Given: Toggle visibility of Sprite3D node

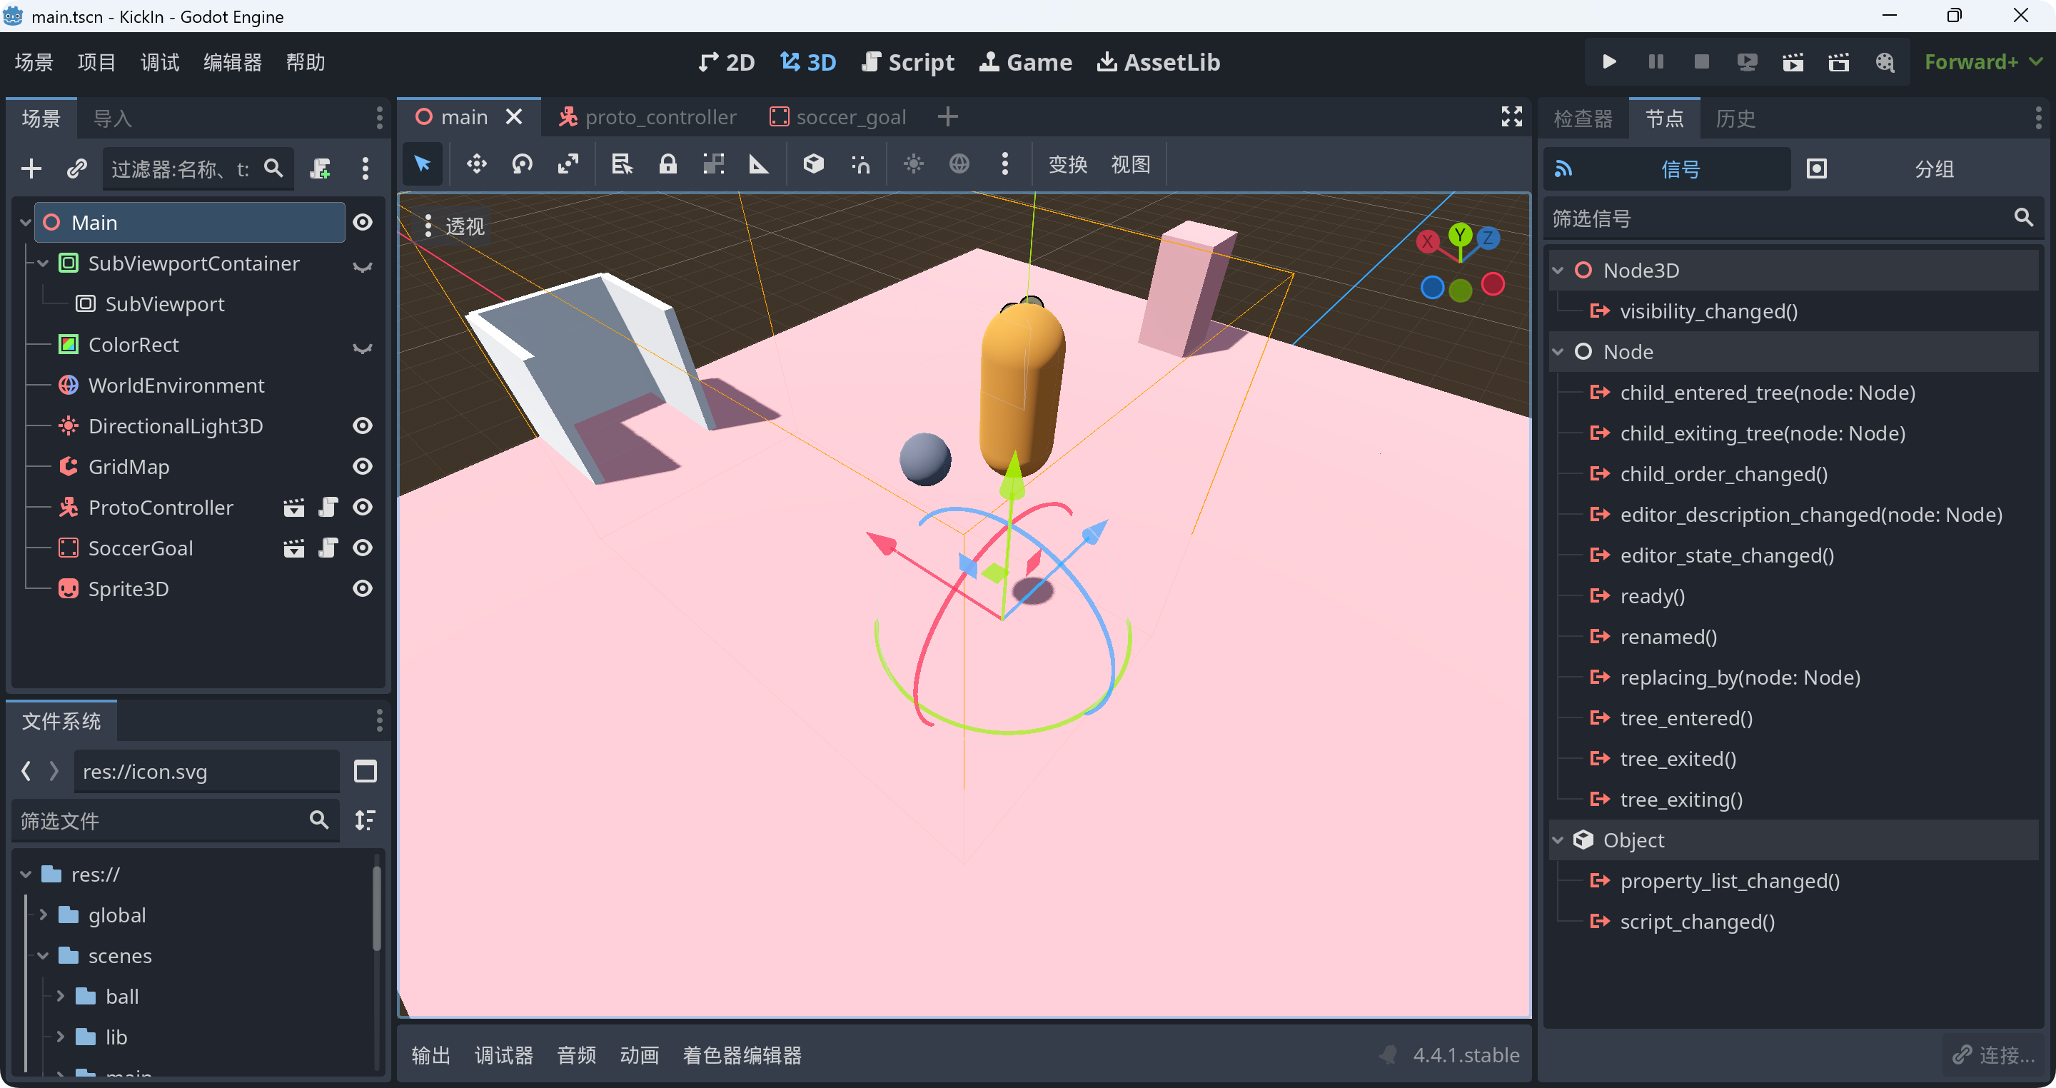Looking at the screenshot, I should (363, 589).
